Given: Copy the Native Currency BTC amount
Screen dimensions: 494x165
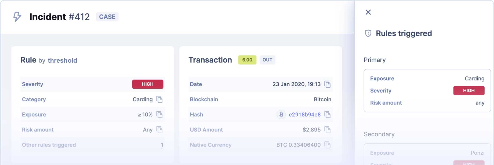Looking at the screenshot, I should (x=327, y=145).
